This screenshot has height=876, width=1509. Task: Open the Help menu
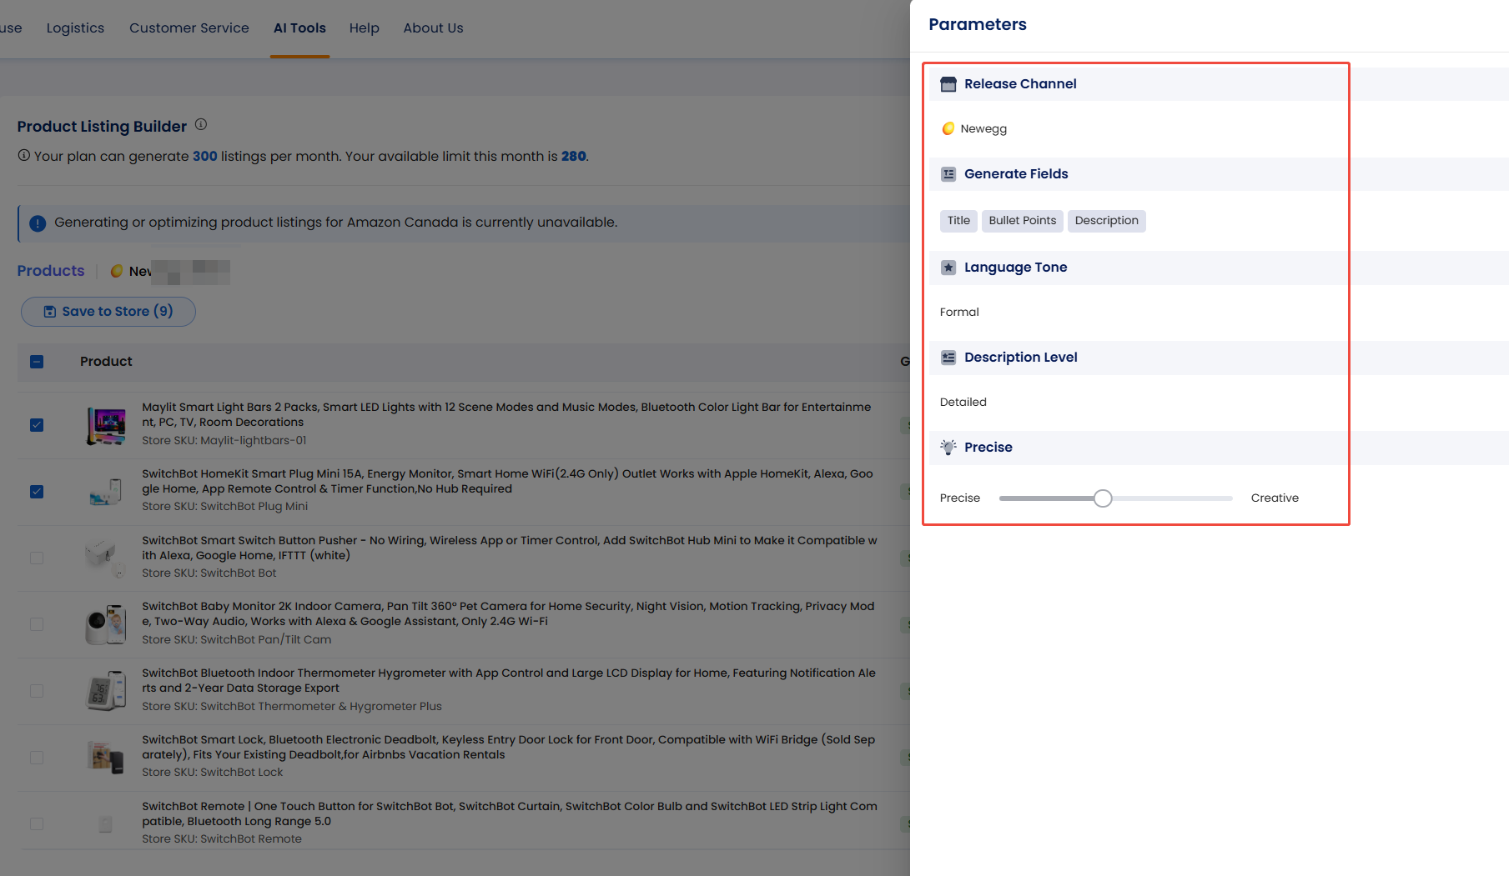click(365, 28)
